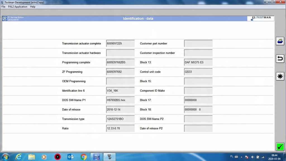Click the 'Date of release P2' label
286x161 pixels.
click(x=151, y=129)
